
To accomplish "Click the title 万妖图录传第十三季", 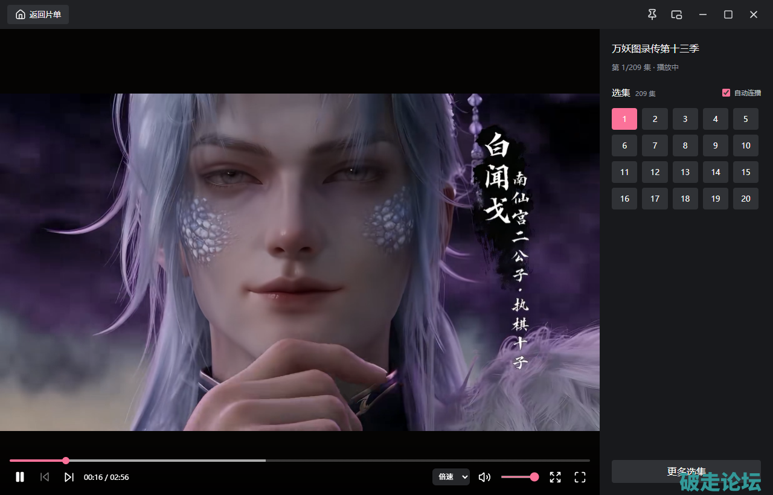I will tap(655, 48).
